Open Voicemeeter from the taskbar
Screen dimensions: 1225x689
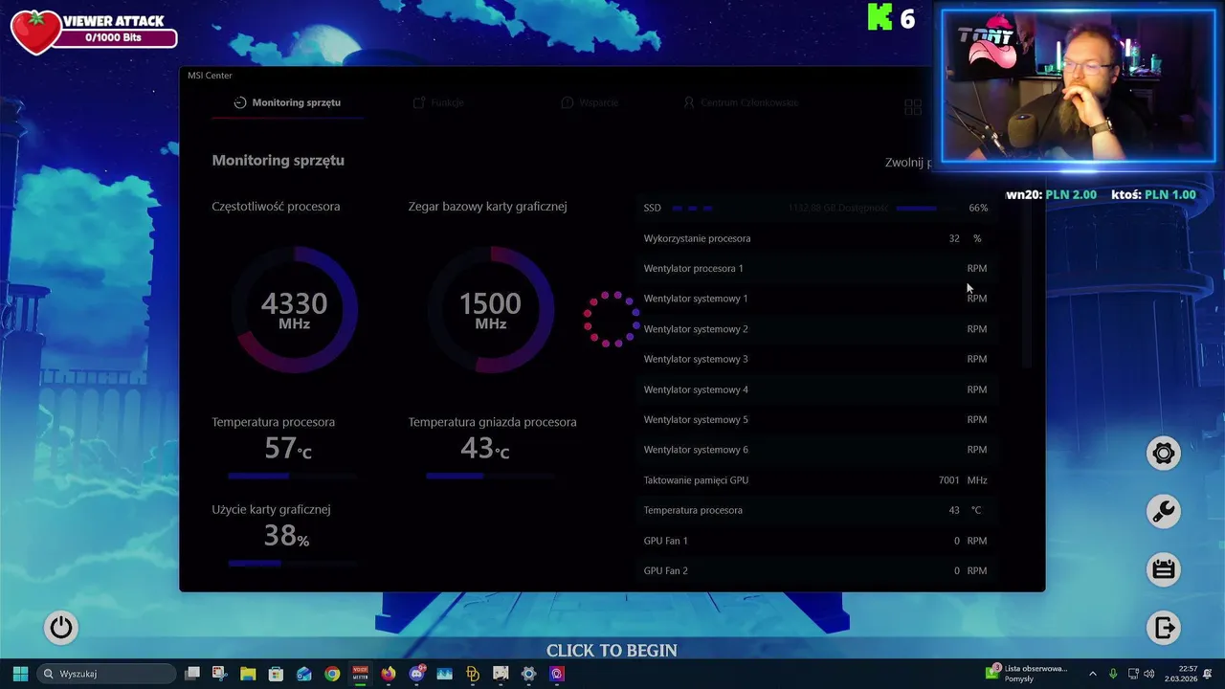pyautogui.click(x=360, y=674)
